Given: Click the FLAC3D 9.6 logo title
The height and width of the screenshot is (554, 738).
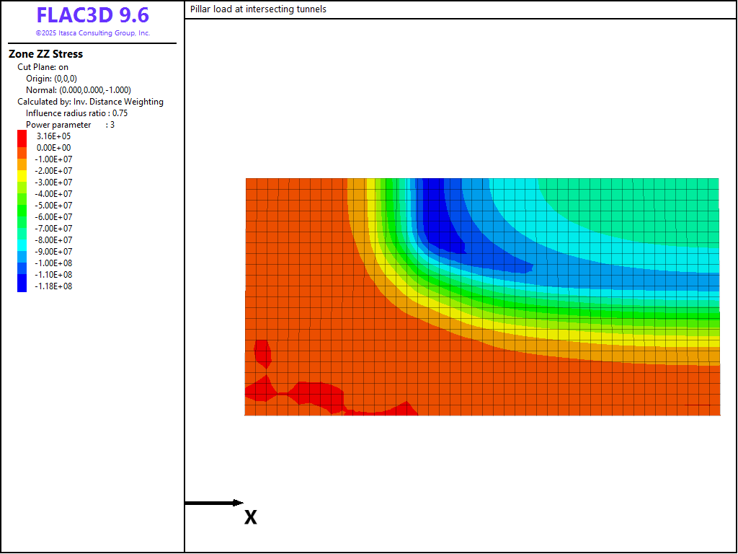Looking at the screenshot, I should (92, 16).
